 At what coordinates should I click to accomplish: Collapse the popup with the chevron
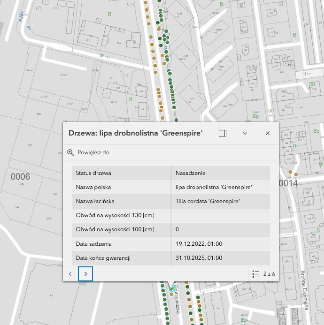[245, 133]
